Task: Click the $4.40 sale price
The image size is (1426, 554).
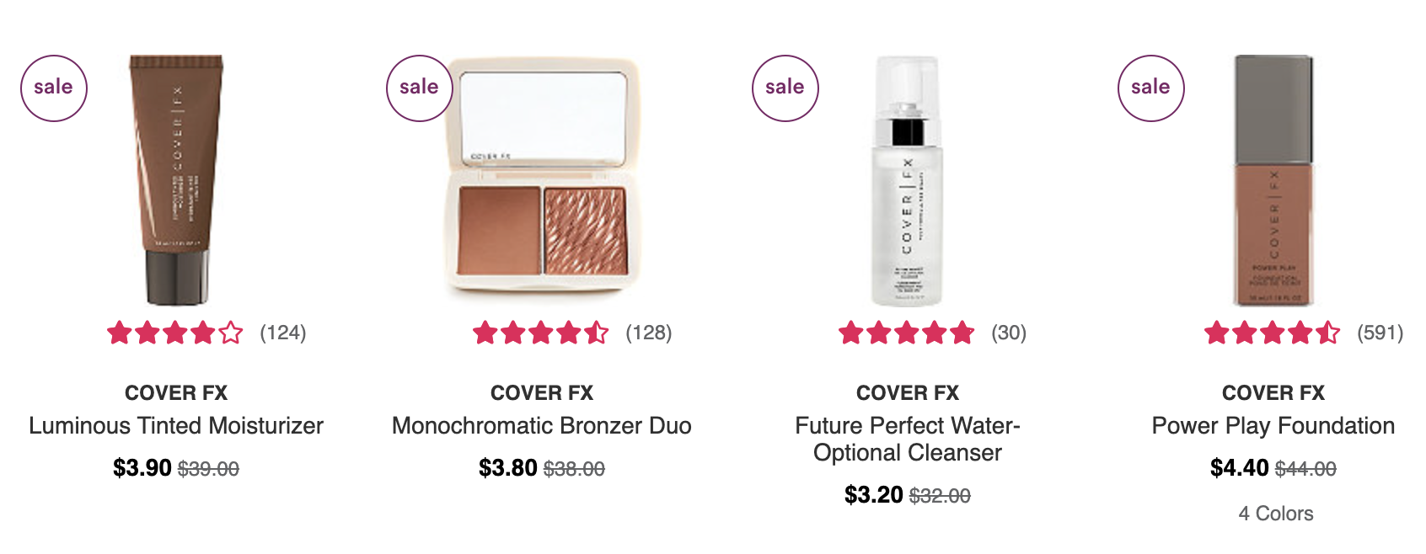Action: click(x=1240, y=468)
